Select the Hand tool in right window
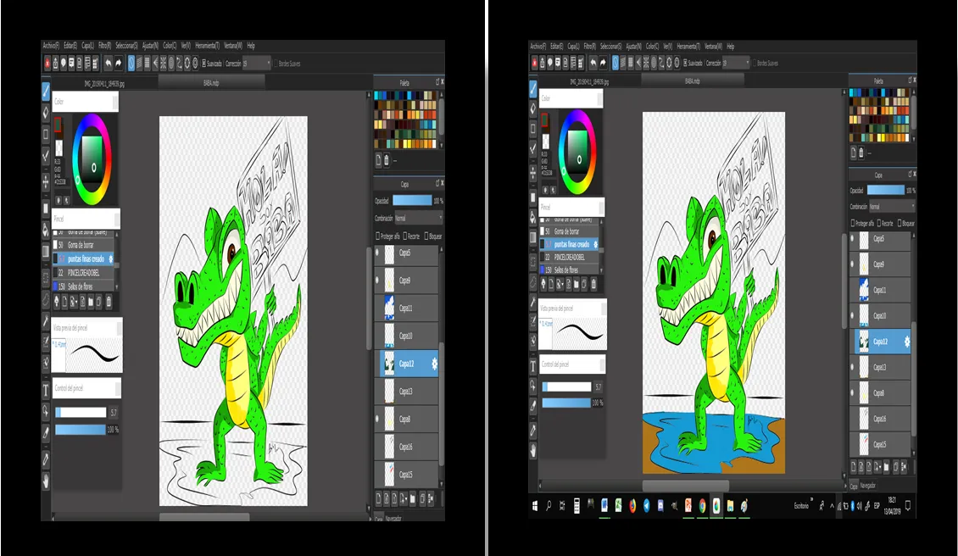The image size is (958, 556). [x=532, y=450]
